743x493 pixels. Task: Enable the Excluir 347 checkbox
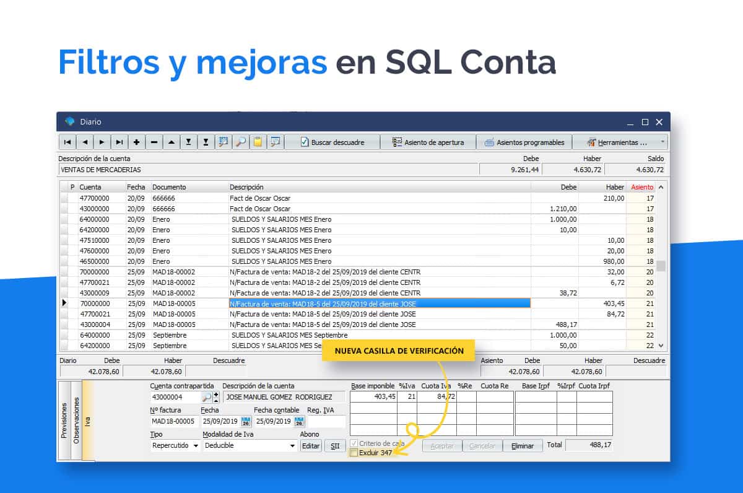tap(354, 453)
